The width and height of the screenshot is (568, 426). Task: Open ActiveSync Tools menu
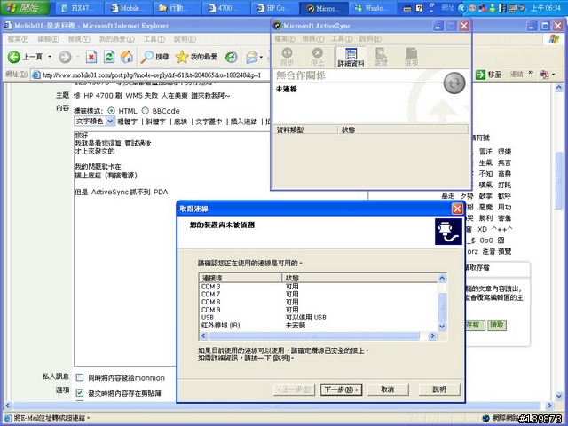pyautogui.click(x=342, y=39)
